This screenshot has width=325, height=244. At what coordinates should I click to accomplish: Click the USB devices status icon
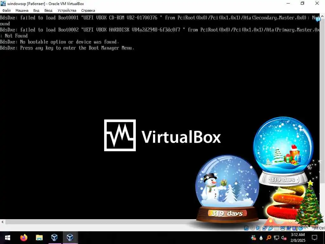[271, 228]
